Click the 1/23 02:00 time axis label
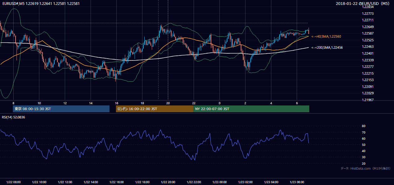Image resolution: width=394 pixels, height=185 pixels. 245,182
